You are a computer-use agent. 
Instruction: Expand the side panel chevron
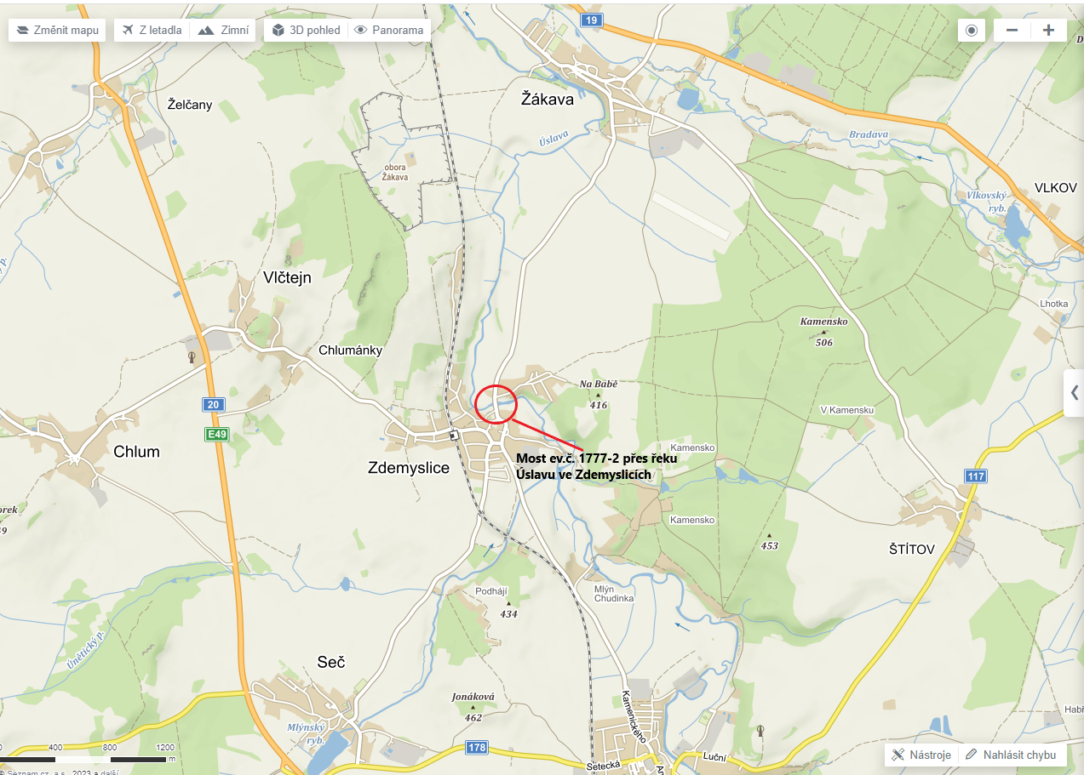[x=1074, y=392]
